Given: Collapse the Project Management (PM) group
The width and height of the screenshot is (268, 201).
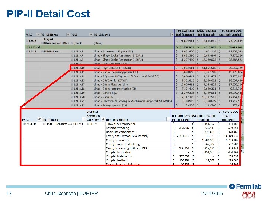Looking at the screenshot, I should coord(42,43).
